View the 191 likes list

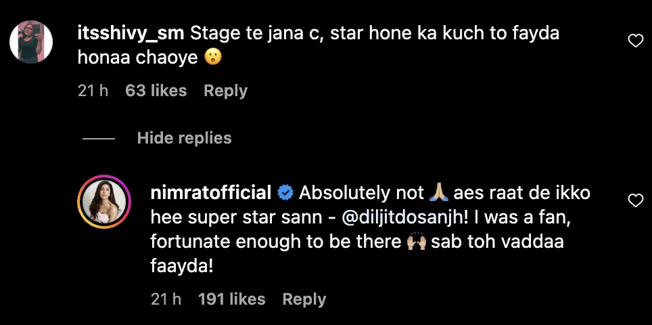[231, 299]
